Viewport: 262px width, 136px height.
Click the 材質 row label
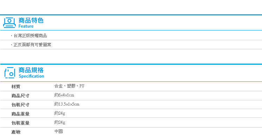point(16,86)
